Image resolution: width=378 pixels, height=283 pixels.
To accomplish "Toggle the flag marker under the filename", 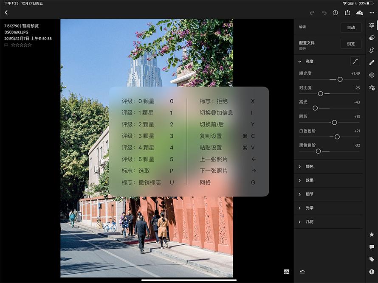I will tap(6, 45).
